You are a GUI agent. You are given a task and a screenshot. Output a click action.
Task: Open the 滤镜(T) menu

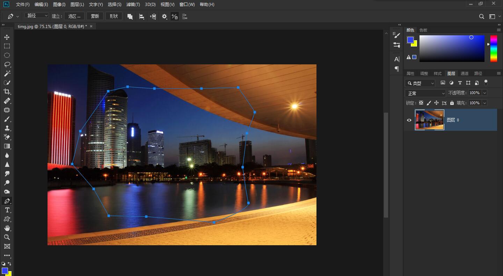pyautogui.click(x=133, y=5)
